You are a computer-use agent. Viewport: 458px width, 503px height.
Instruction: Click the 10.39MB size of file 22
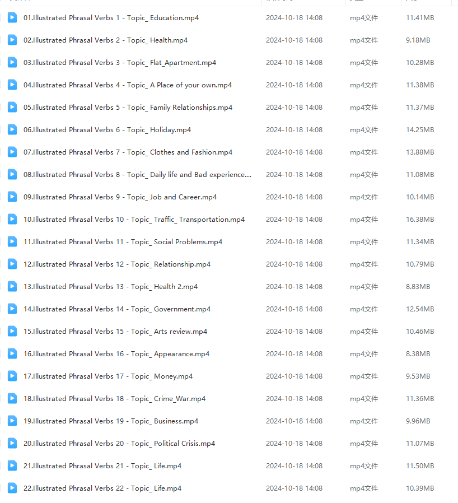pyautogui.click(x=419, y=488)
